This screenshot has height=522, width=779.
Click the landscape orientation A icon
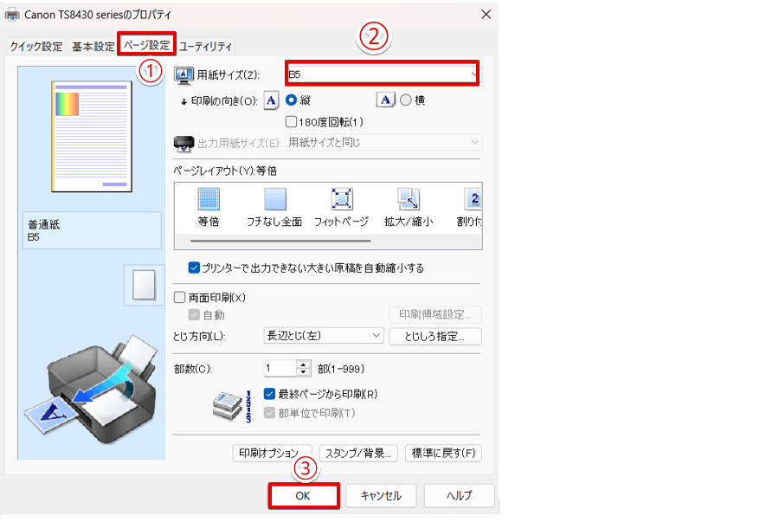pos(385,100)
